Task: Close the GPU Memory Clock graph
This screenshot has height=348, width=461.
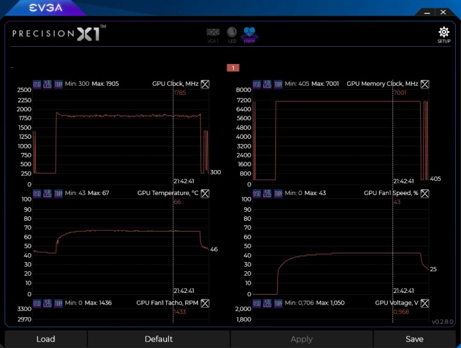Action: [425, 84]
